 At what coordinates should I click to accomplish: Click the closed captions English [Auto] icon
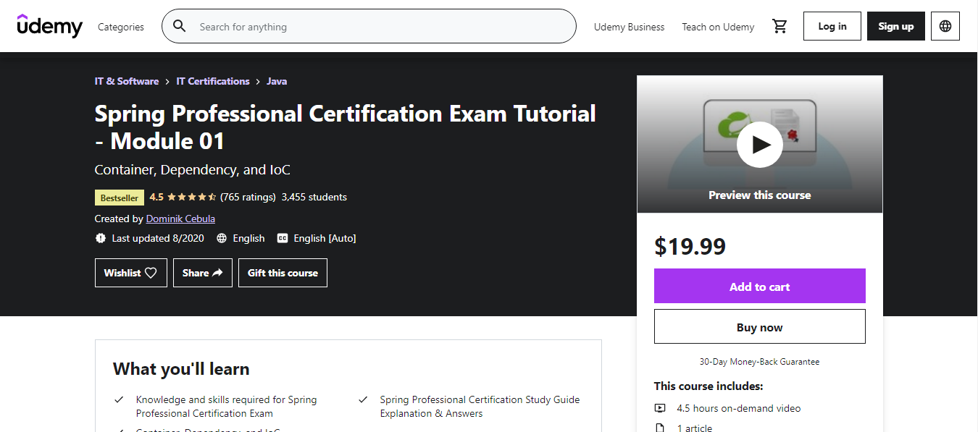click(x=283, y=237)
